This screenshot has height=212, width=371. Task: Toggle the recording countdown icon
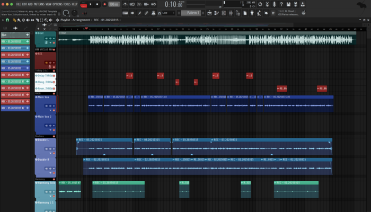139,4
